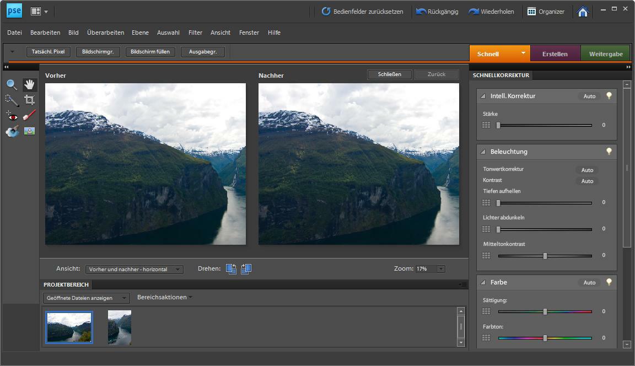Open the Ansicht dropdown showing Vorher und nachher
635x366 pixels.
point(134,269)
